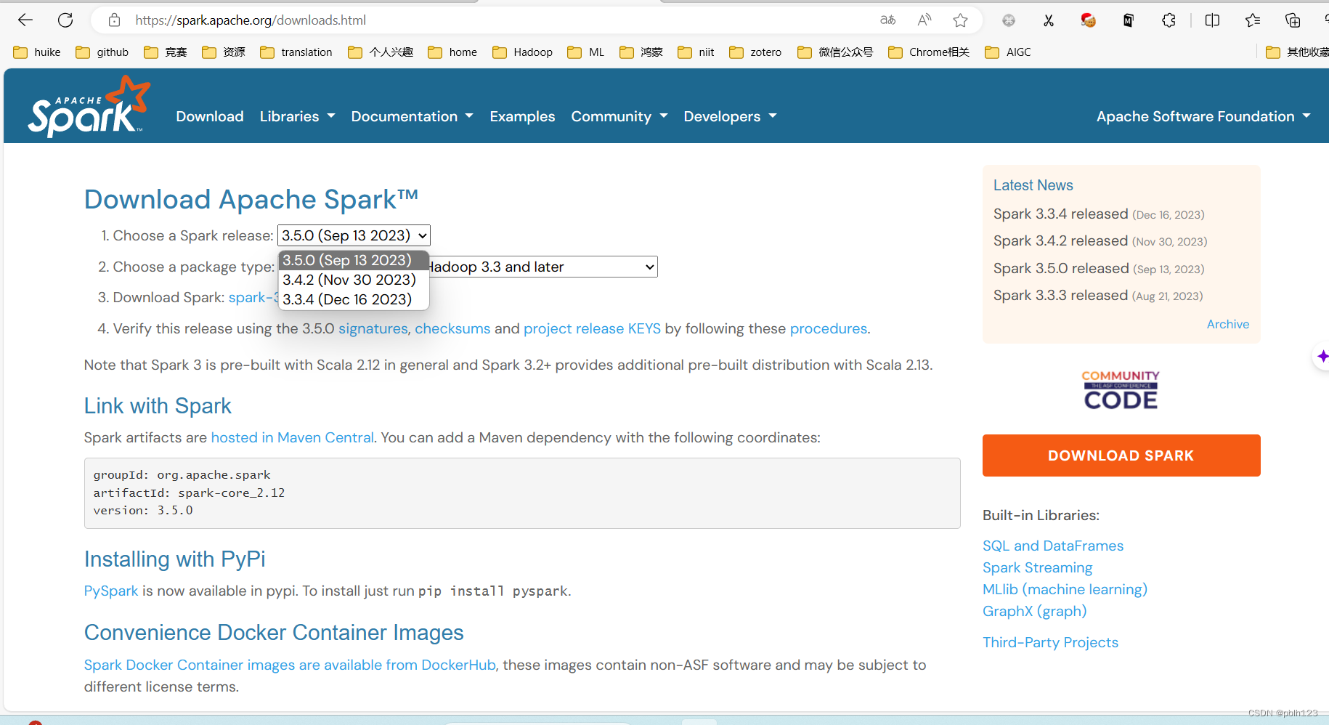Open GraphX (graph) link

(1034, 611)
